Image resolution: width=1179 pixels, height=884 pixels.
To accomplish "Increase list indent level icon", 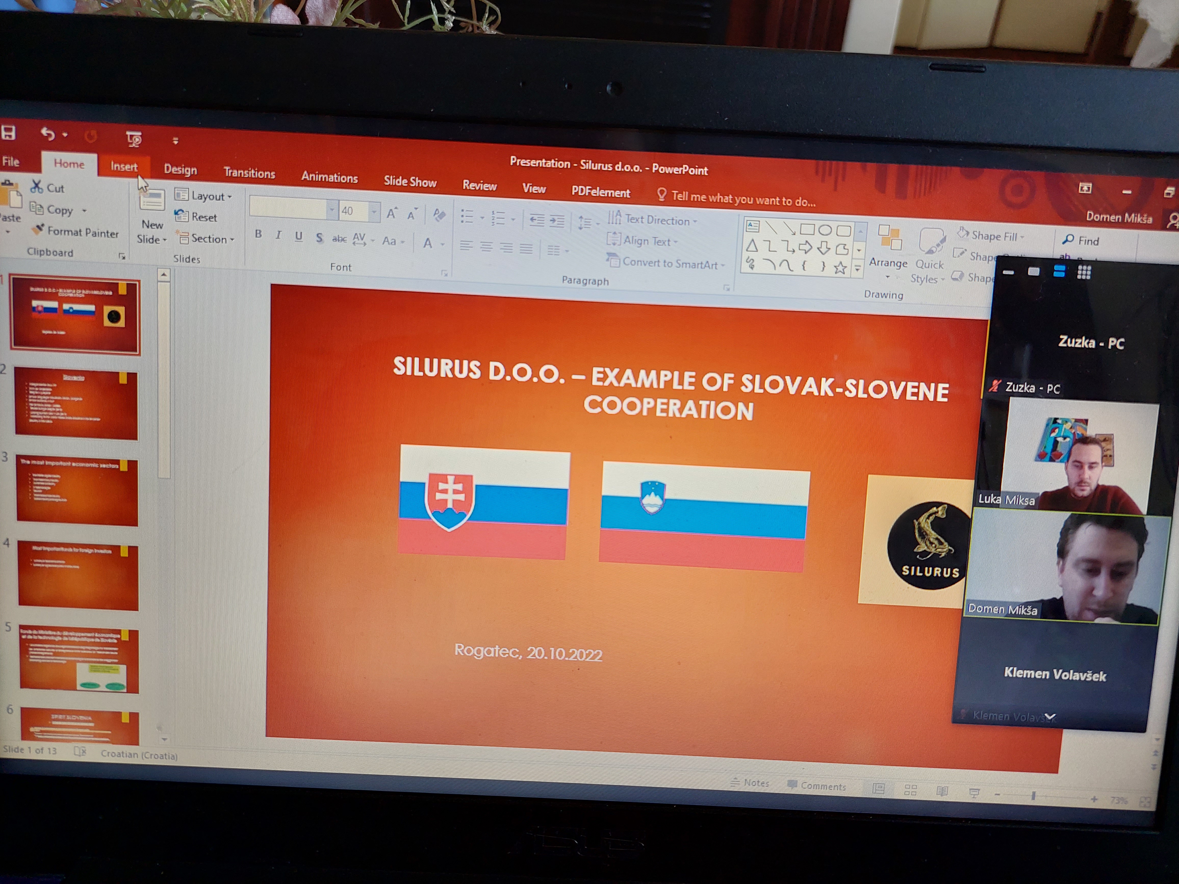I will pyautogui.click(x=556, y=221).
